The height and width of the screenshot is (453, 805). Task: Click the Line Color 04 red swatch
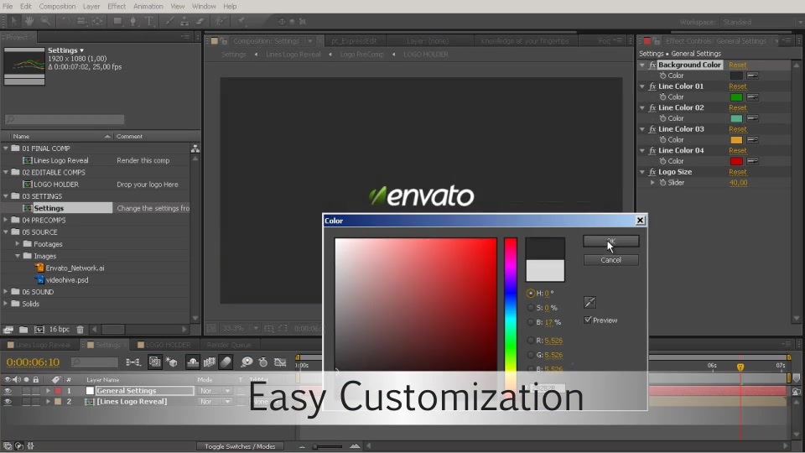736,161
